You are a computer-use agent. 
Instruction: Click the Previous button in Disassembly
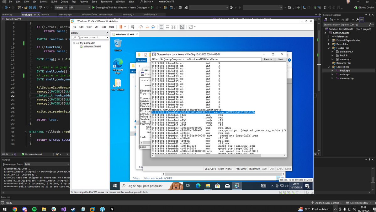(x=268, y=60)
